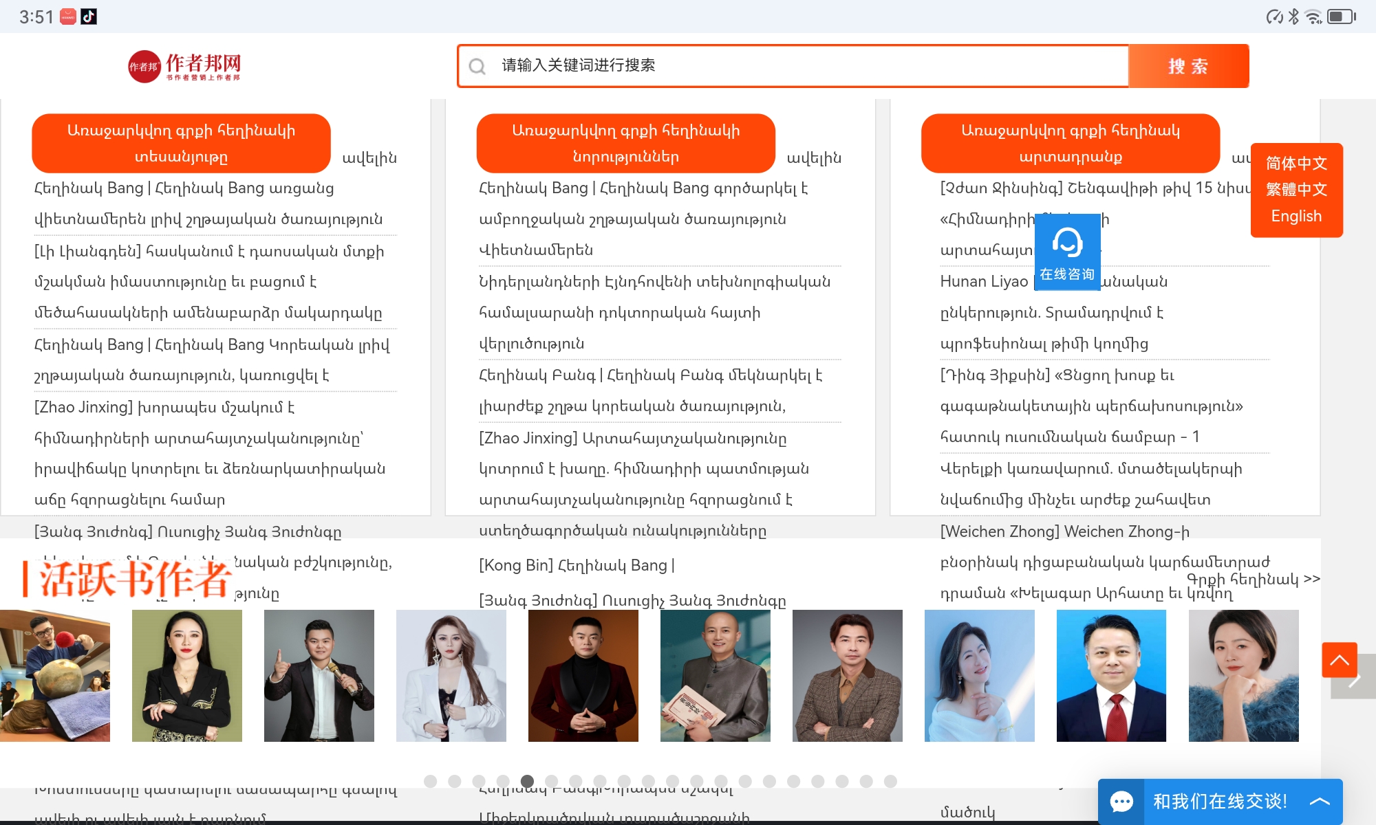Click the magnifier icon in search box

(477, 67)
